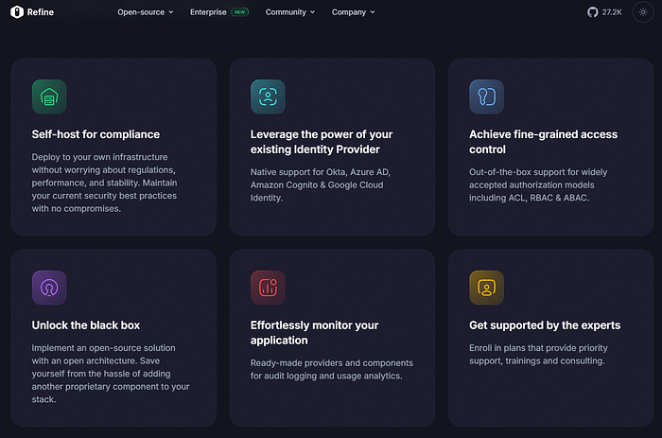The height and width of the screenshot is (438, 662).
Task: Expand the Community dropdown chevron
Action: [312, 12]
